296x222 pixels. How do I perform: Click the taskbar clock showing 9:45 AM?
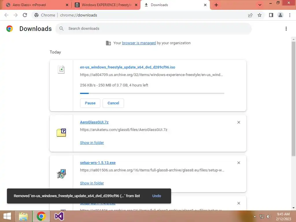click(x=283, y=217)
